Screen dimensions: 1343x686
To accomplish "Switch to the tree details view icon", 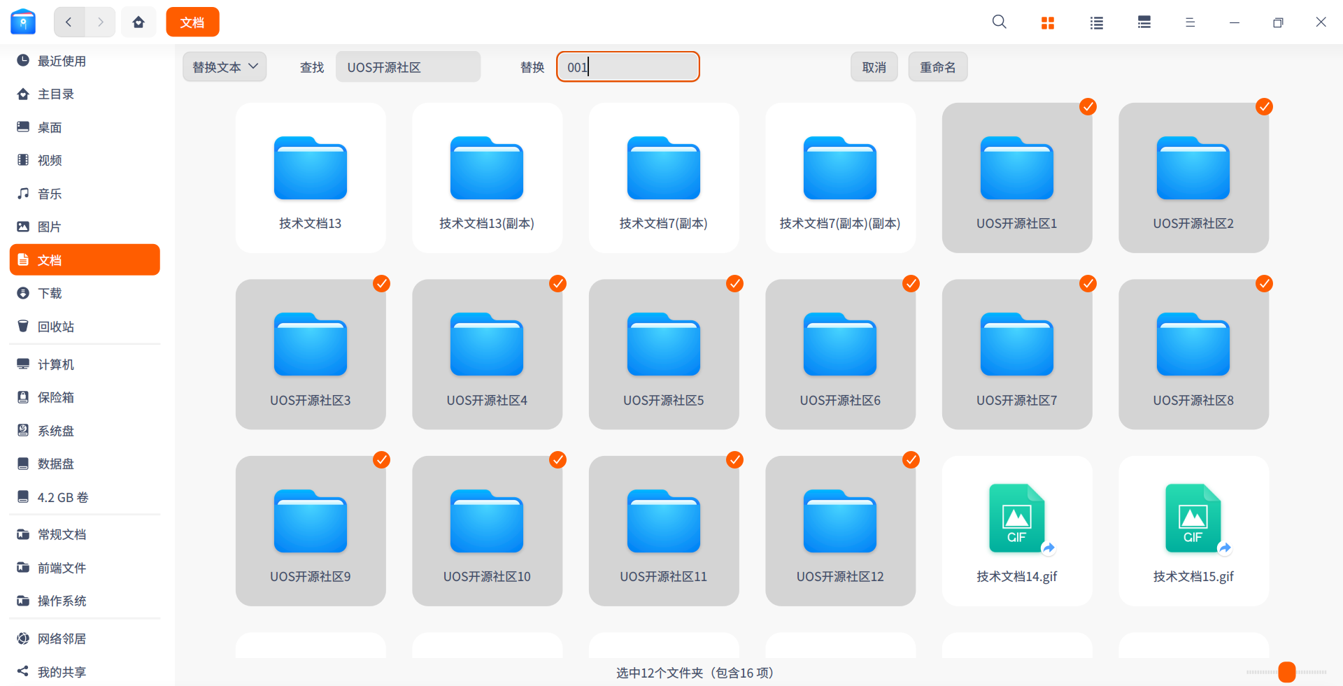I will (x=1144, y=22).
